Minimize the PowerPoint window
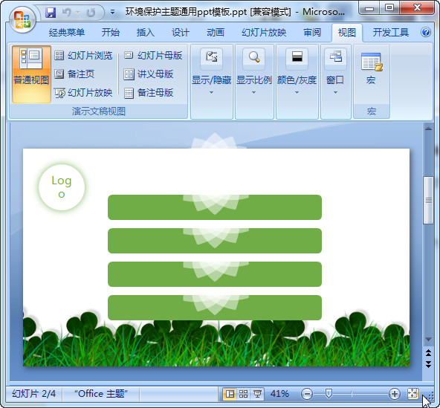The width and height of the screenshot is (440, 408). [x=369, y=8]
